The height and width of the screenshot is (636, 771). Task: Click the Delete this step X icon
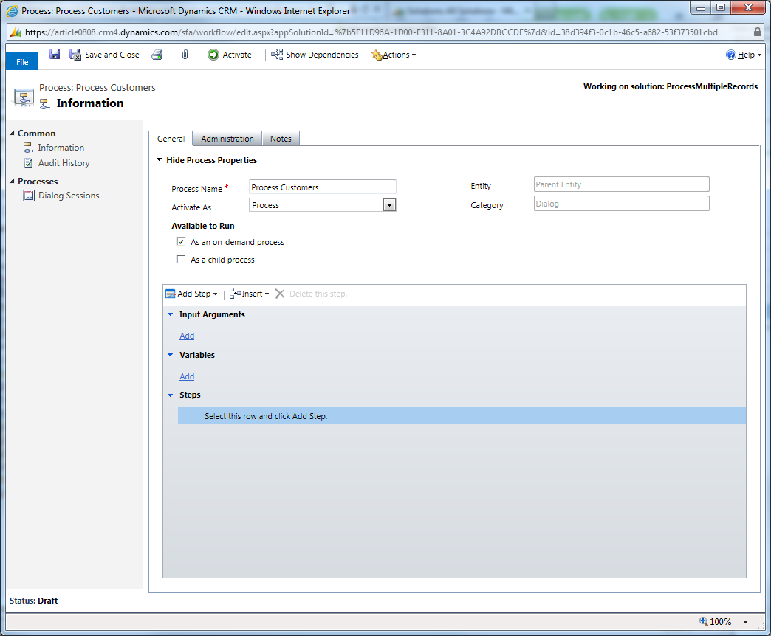point(279,294)
